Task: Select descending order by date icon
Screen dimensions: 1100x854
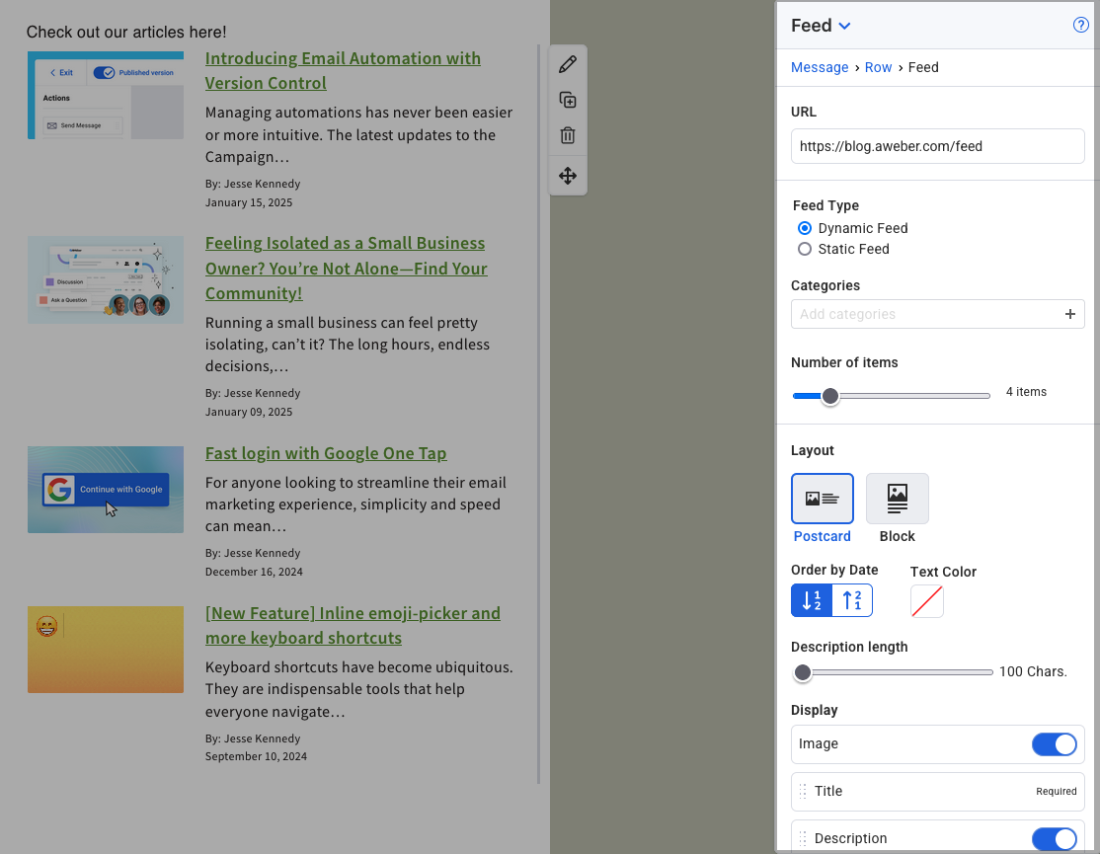Action: click(811, 599)
